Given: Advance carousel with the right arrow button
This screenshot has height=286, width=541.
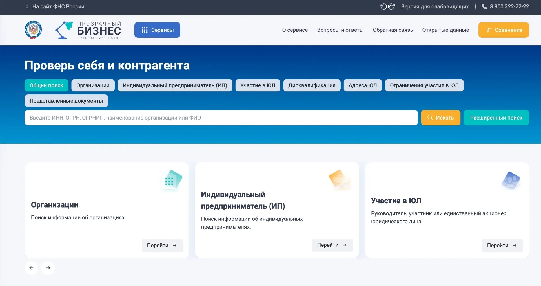Looking at the screenshot, I should tap(48, 268).
